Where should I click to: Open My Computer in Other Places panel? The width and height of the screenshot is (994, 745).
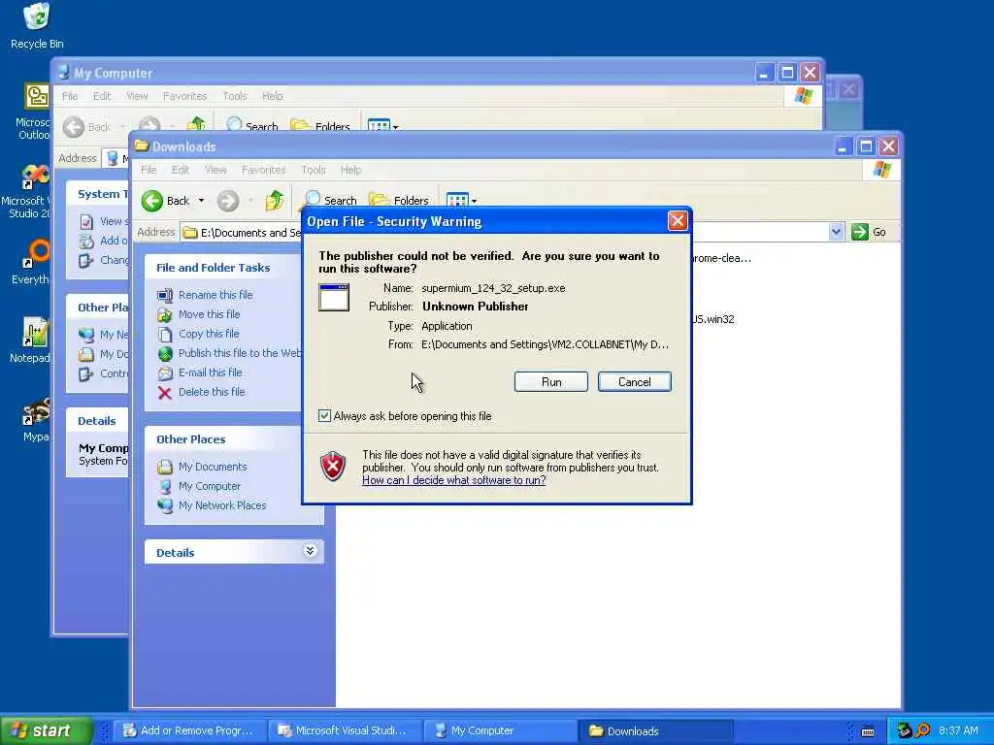tap(210, 487)
